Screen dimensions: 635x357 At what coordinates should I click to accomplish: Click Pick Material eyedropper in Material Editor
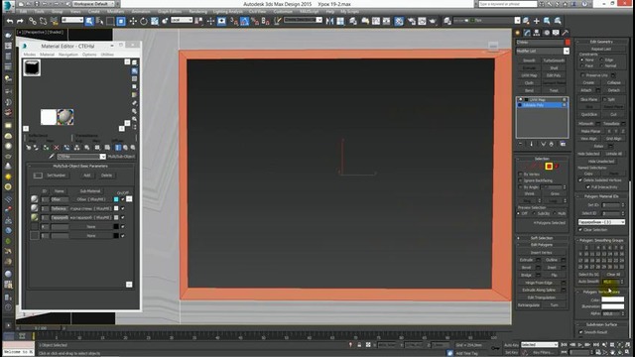point(52,157)
